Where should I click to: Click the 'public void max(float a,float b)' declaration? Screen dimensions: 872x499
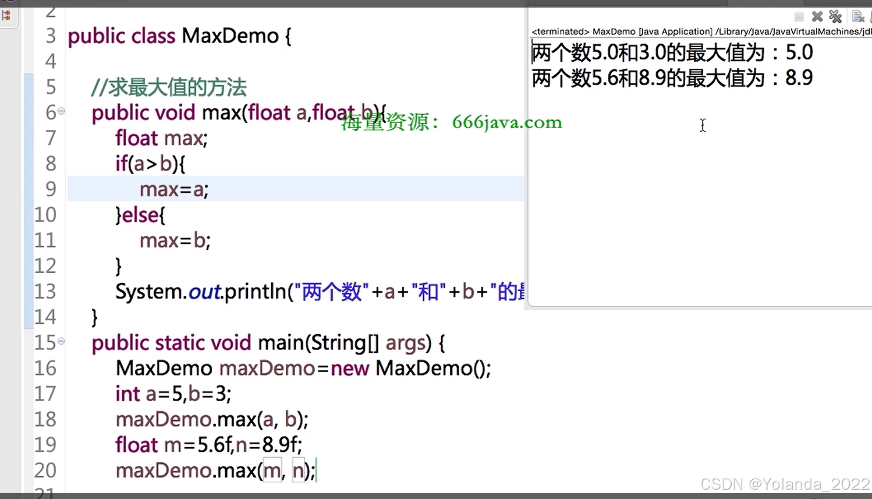[239, 112]
